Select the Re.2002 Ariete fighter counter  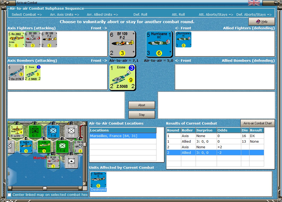point(16,39)
